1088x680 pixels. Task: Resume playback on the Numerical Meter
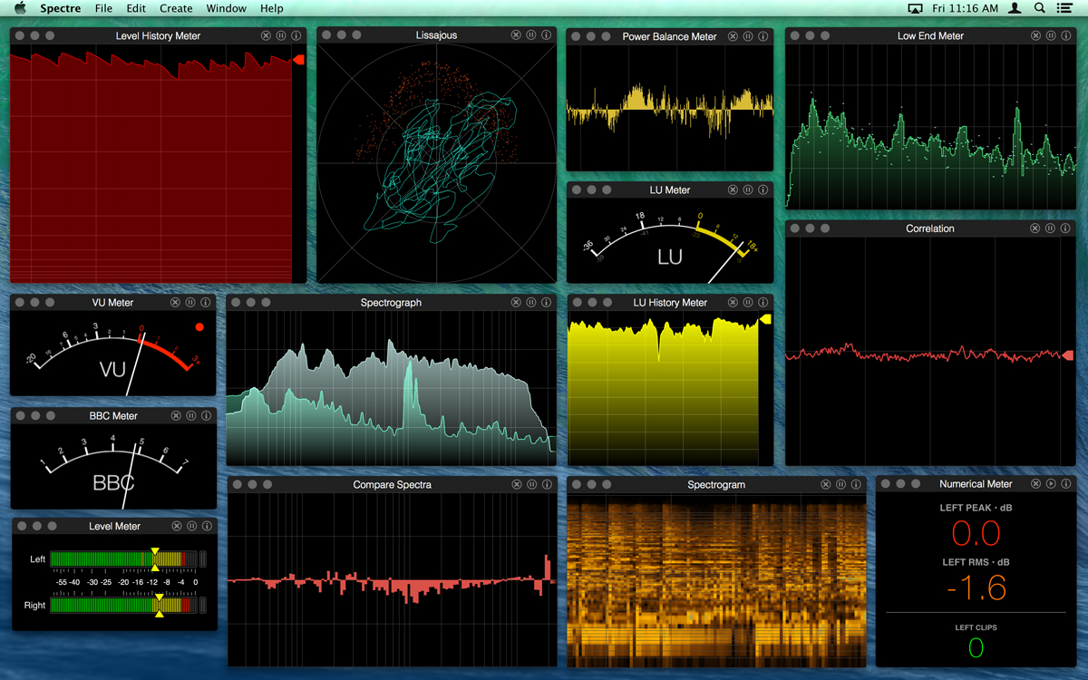[1049, 483]
